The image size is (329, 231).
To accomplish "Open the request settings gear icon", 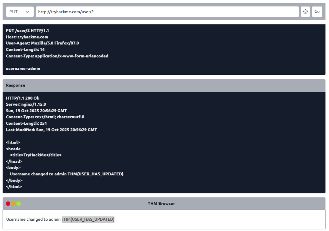I will point(305,12).
